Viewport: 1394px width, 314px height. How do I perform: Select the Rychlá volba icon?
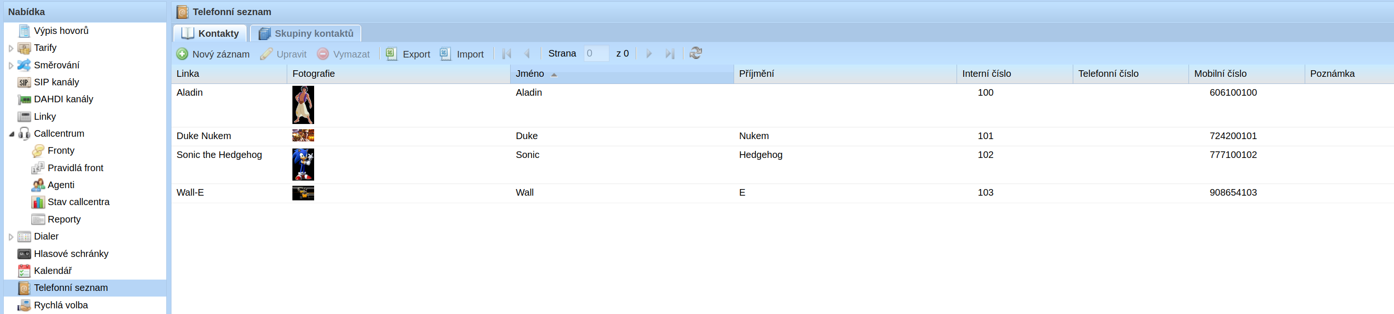pyautogui.click(x=25, y=306)
